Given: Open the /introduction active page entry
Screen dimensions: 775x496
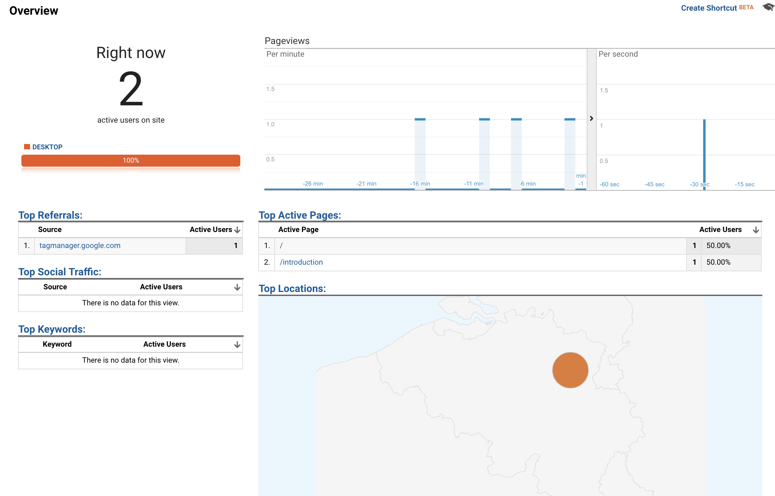Looking at the screenshot, I should click(301, 262).
